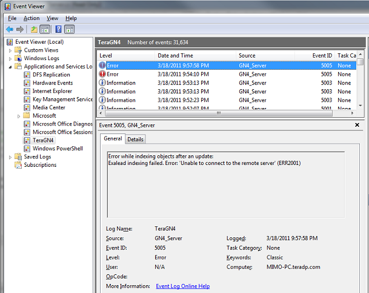This screenshot has width=369, height=293.
Task: Expand the Custom Views node
Action: (x=10, y=50)
